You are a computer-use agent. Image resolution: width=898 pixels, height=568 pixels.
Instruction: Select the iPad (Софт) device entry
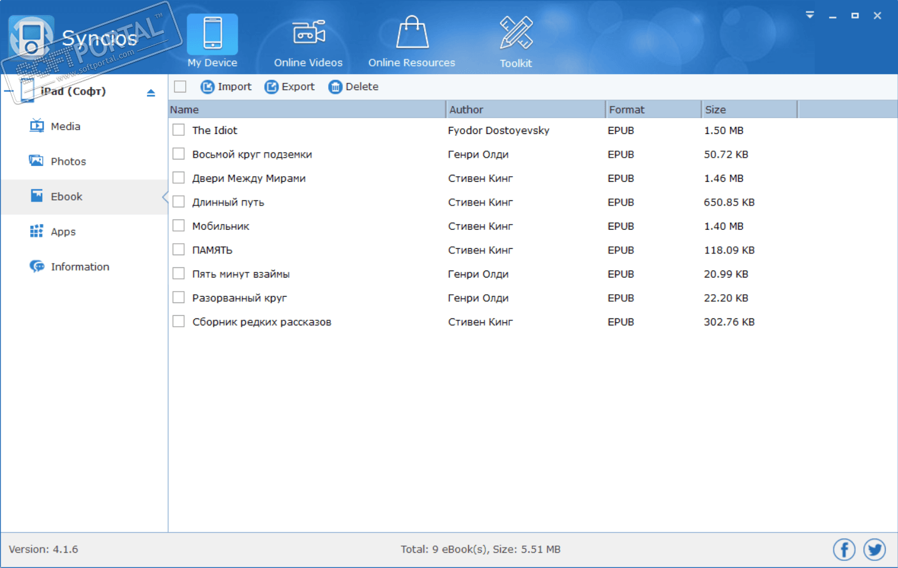coord(73,91)
